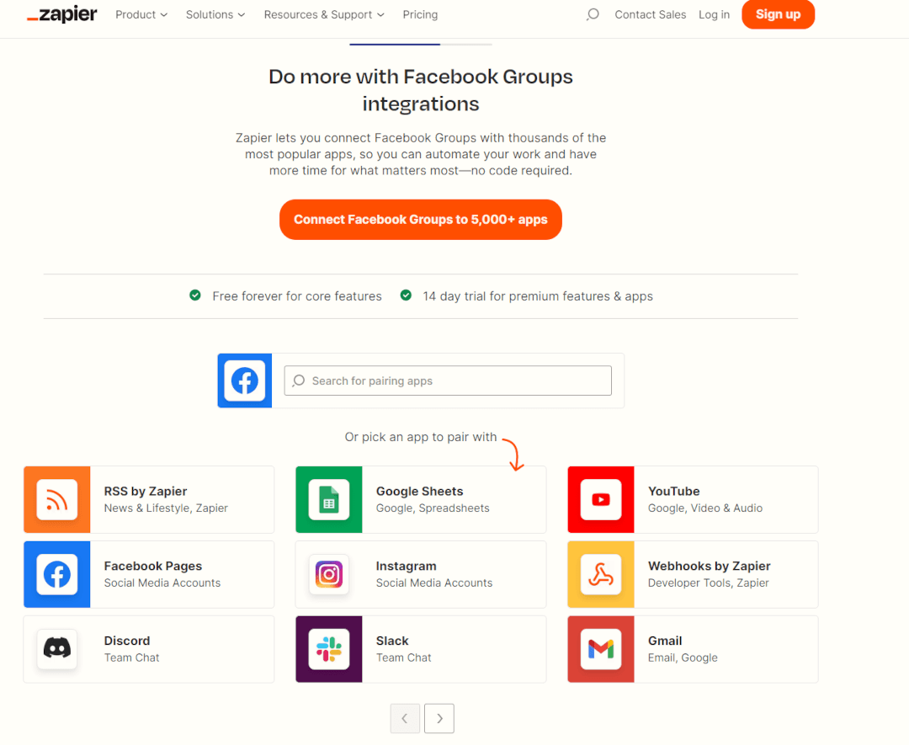This screenshot has width=909, height=745.
Task: Select the Instagram integration icon
Action: pos(328,574)
